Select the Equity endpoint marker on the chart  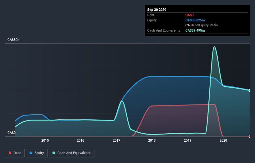tap(250, 90)
